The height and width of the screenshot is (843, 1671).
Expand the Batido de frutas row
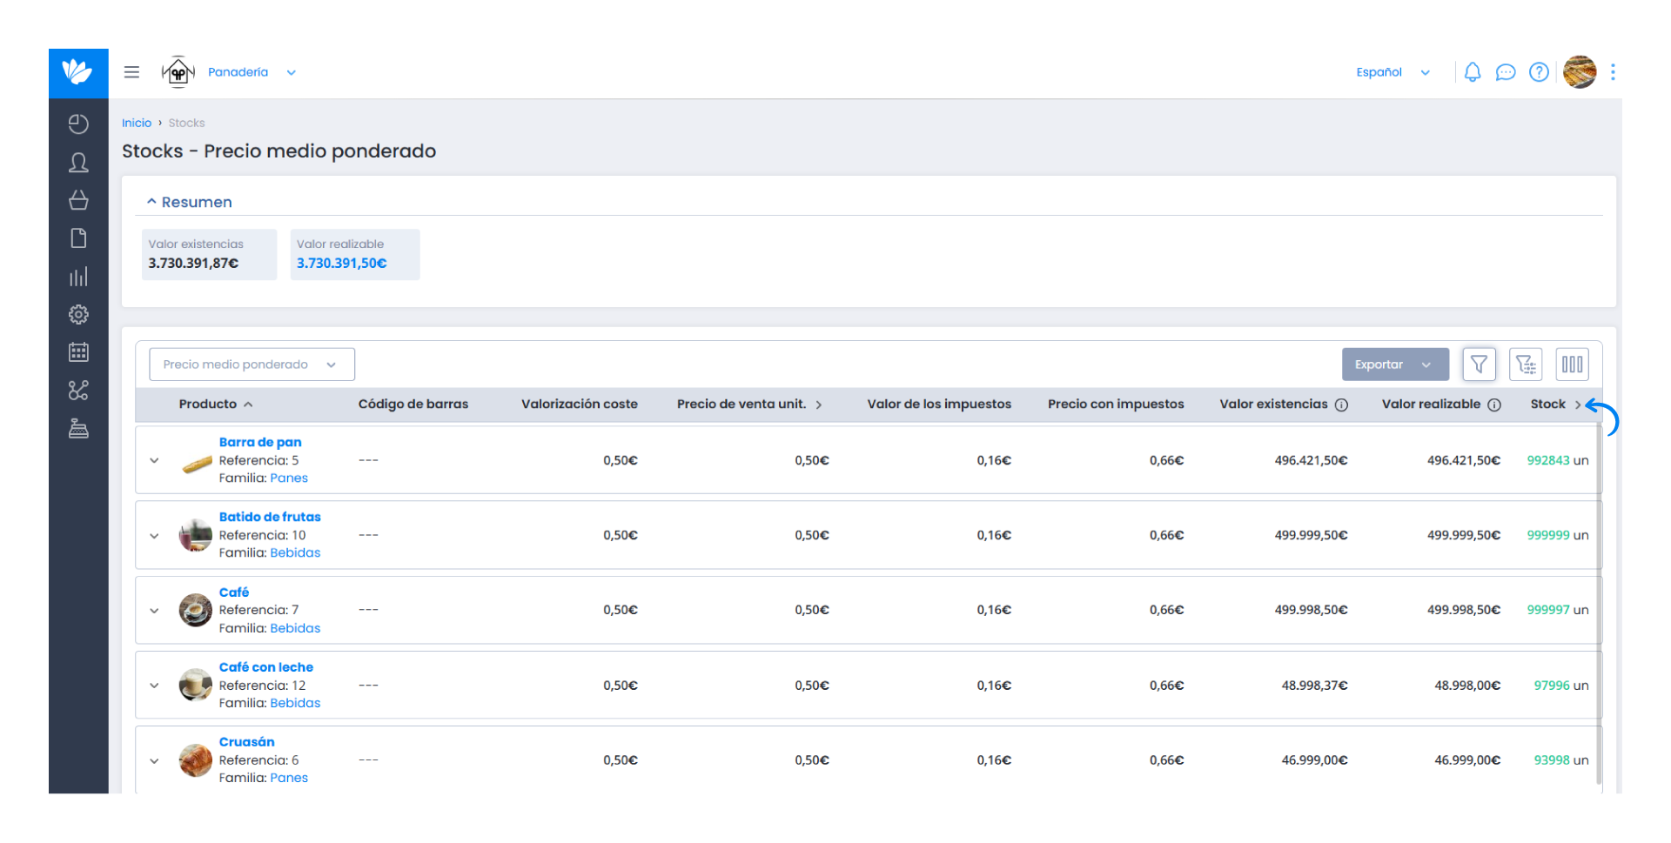coord(154,536)
